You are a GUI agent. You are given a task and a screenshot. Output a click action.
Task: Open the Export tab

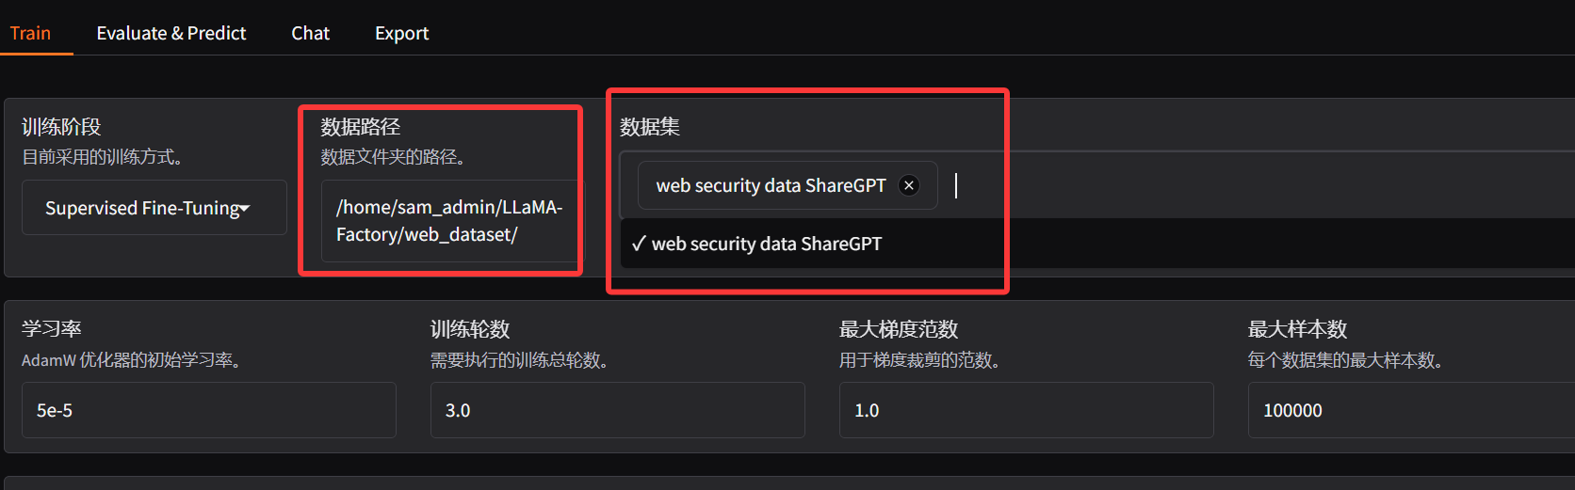[401, 33]
